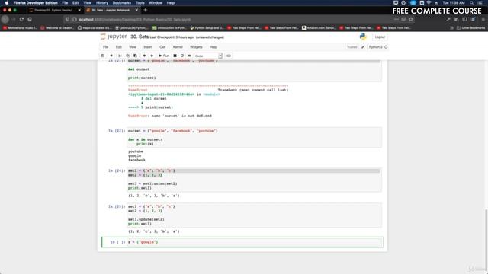Open the Jupyter File menu
The height and width of the screenshot is (274, 488).
point(106,47)
